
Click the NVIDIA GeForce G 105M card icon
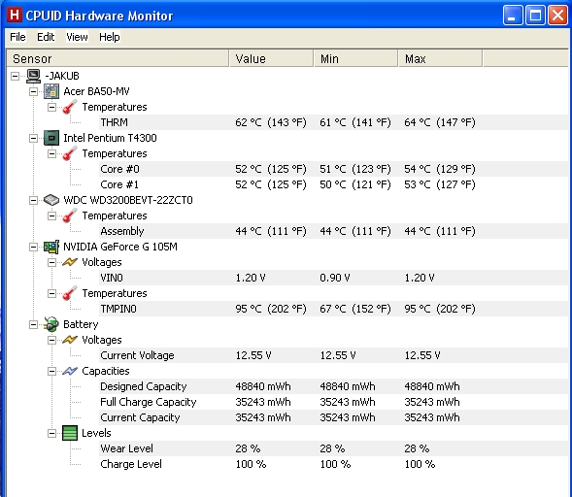pyautogui.click(x=51, y=247)
